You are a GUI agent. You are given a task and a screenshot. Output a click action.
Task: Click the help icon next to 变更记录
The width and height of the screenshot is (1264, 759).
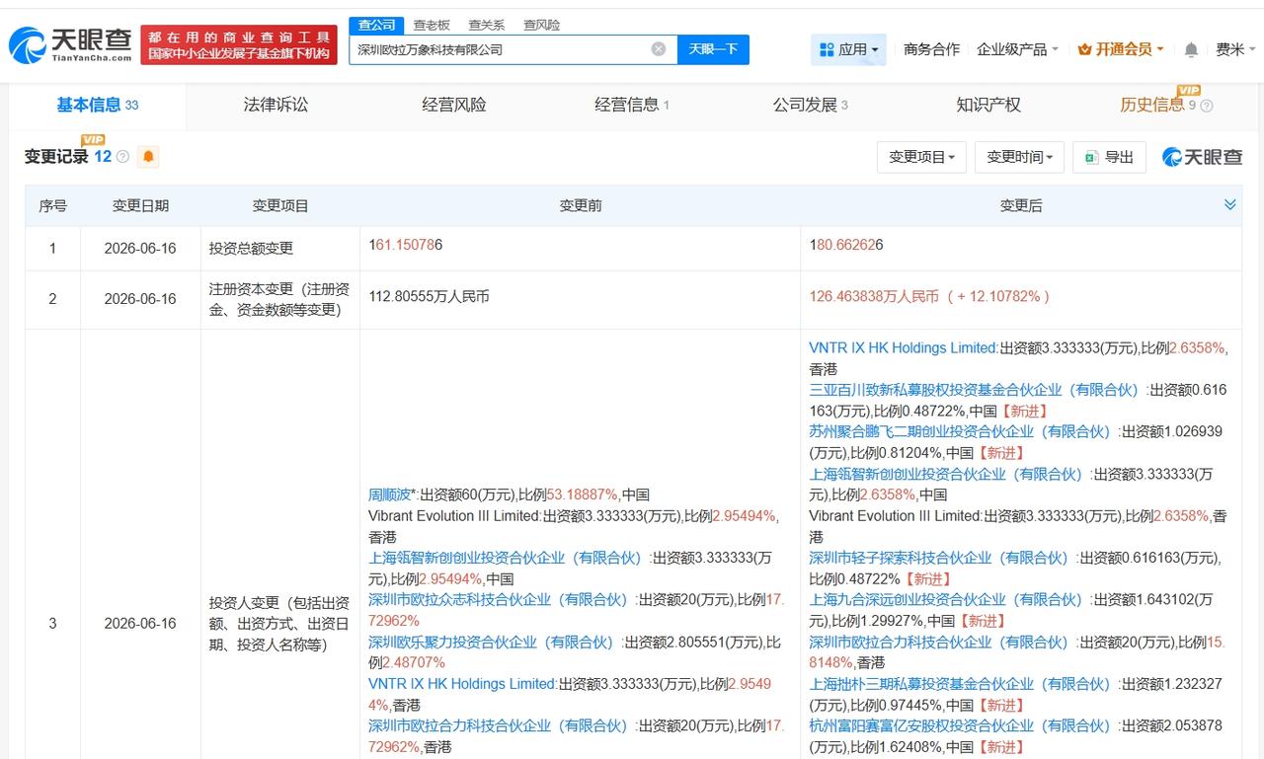pos(122,157)
